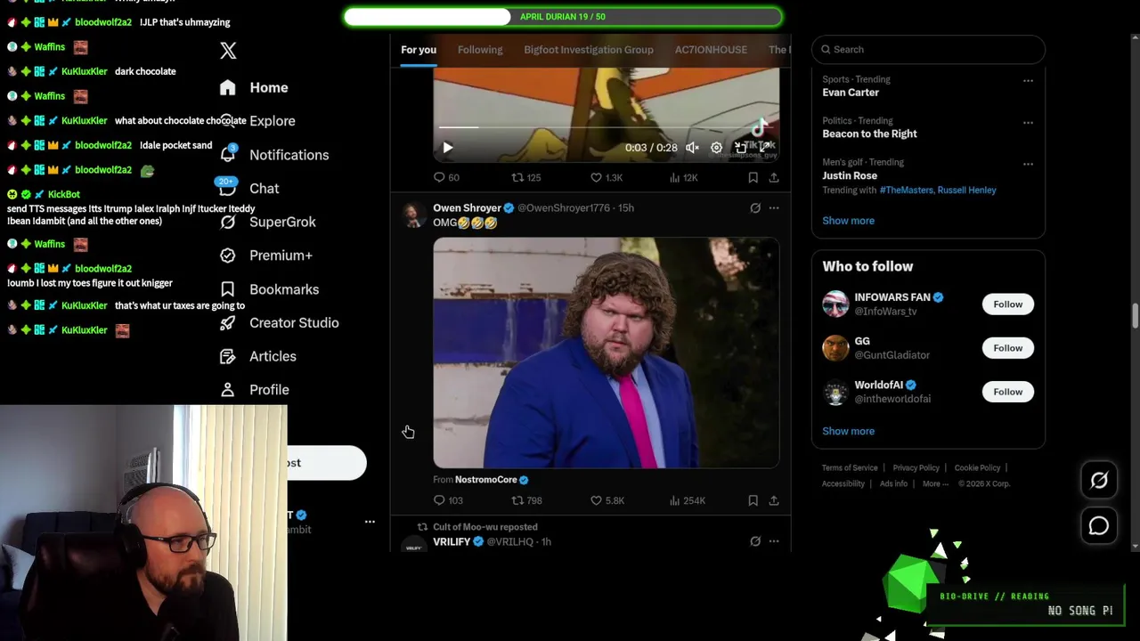Open more options on VRILIFY post
Screen dimensions: 1140x641
point(773,541)
